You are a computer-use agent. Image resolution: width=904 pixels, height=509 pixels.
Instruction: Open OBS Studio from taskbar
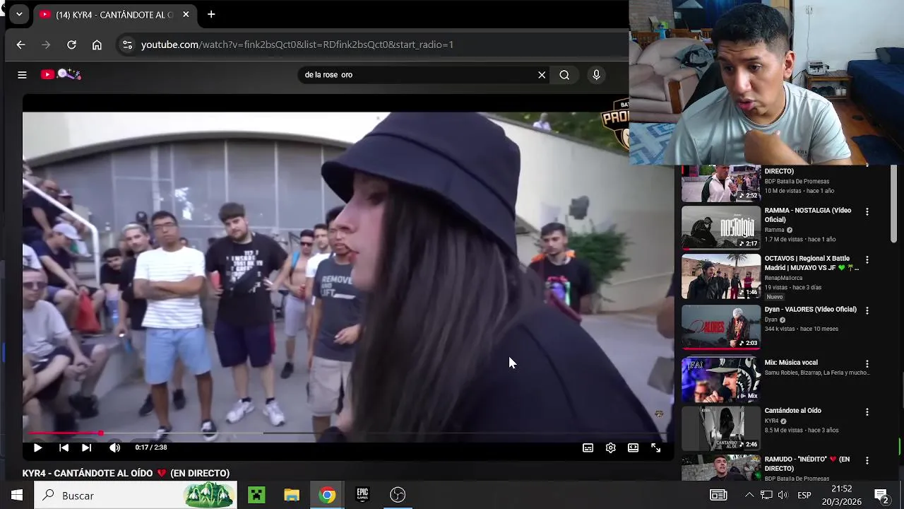(398, 495)
